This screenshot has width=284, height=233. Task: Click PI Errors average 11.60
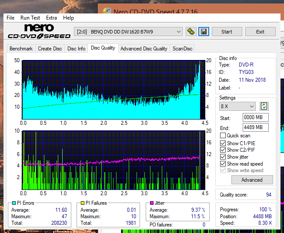click(61, 210)
